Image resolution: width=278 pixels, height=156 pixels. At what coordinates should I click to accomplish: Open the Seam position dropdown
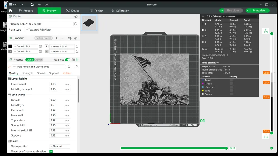coord(60,147)
